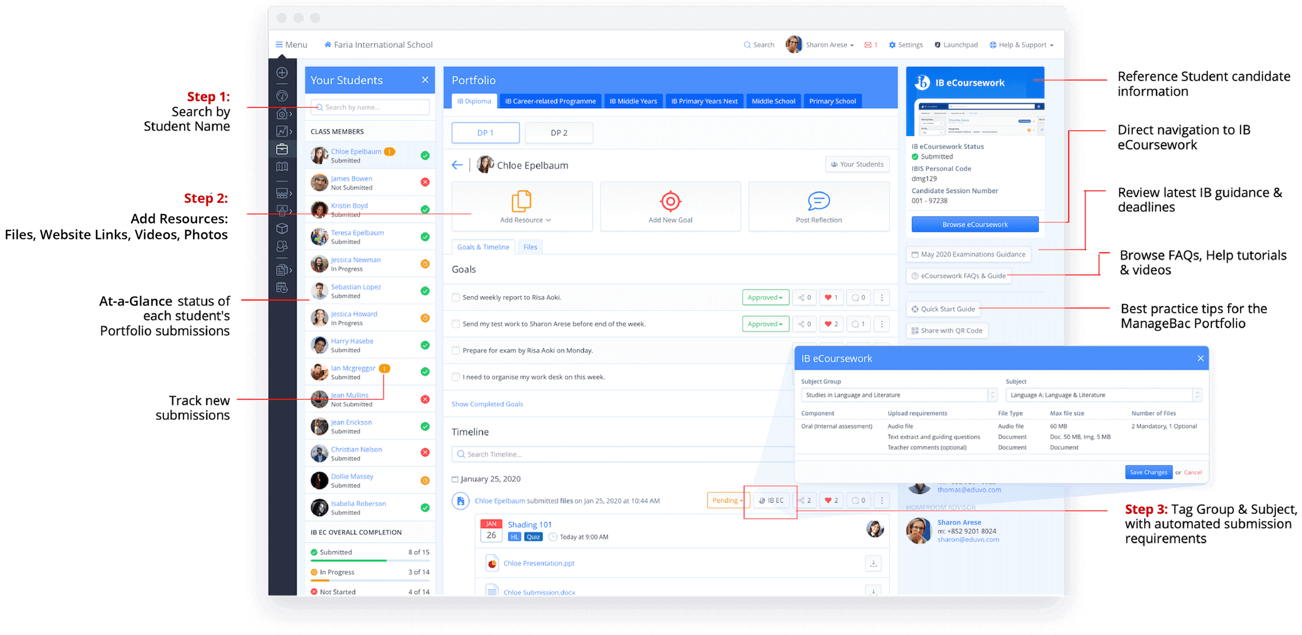Viewport: 1302px width, 635px height.
Task: Open the Pending status dropdown
Action: click(728, 500)
